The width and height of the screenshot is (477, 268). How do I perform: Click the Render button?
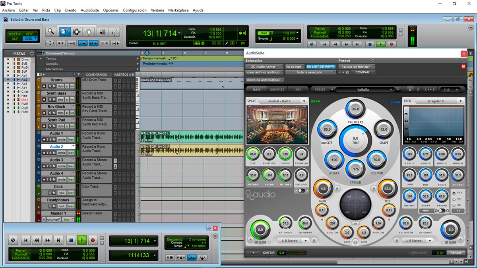click(456, 253)
